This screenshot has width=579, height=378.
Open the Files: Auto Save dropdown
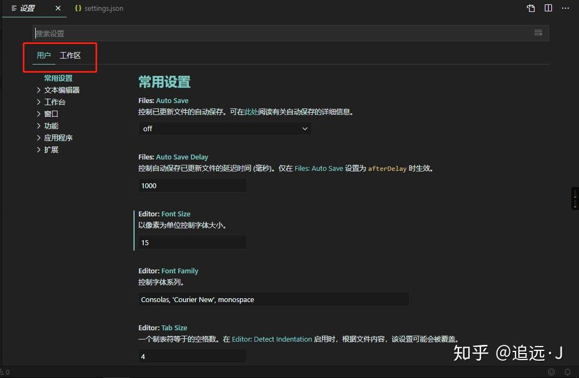click(x=225, y=129)
